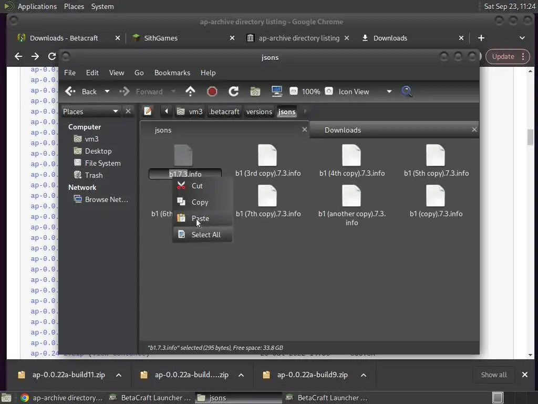Open the File menu
Viewport: 538px width, 404px height.
(70, 73)
